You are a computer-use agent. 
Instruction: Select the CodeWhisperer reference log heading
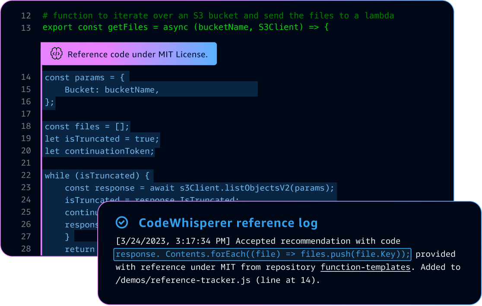tap(228, 223)
